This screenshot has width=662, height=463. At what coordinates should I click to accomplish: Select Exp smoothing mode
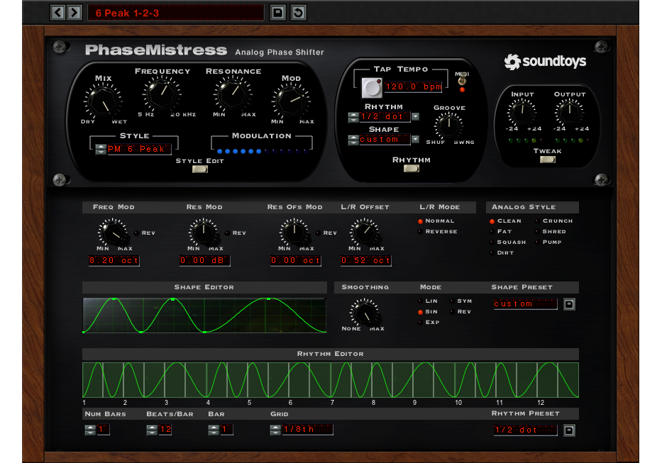(x=421, y=323)
